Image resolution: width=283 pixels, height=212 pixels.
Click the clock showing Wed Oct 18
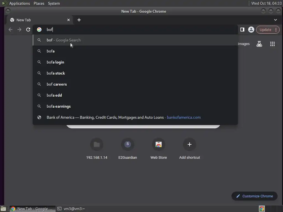(x=266, y=3)
